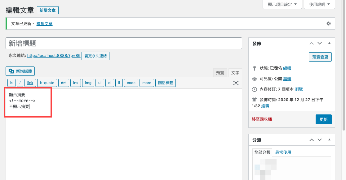The image size is (346, 180).
Task: Switch to the 預覽 editor tab
Action: [220, 73]
